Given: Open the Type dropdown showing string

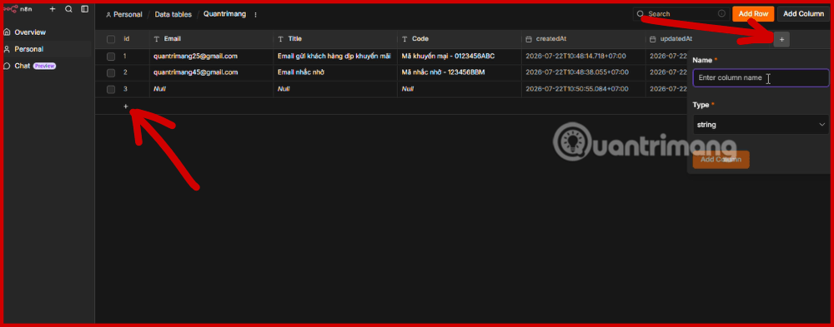Looking at the screenshot, I should pyautogui.click(x=761, y=125).
